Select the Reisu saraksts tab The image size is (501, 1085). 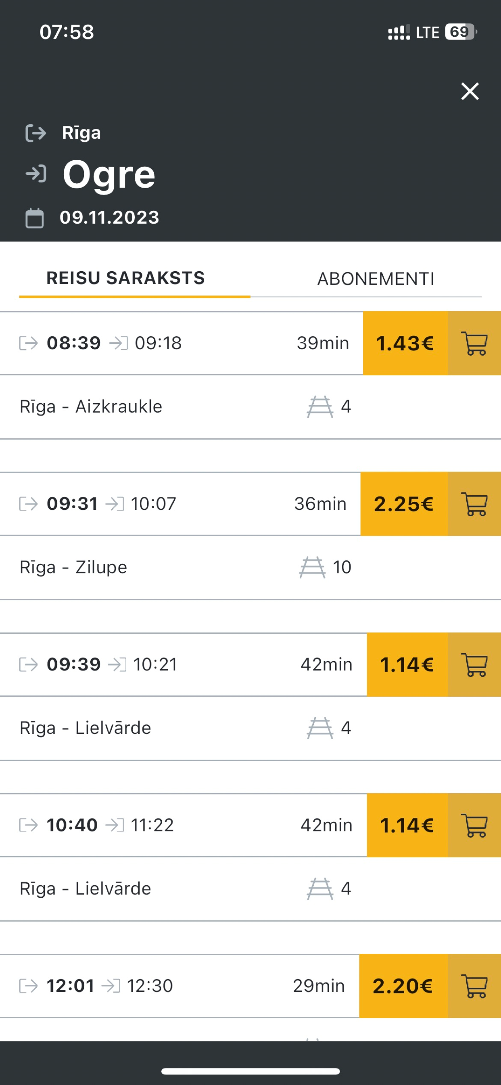125,278
